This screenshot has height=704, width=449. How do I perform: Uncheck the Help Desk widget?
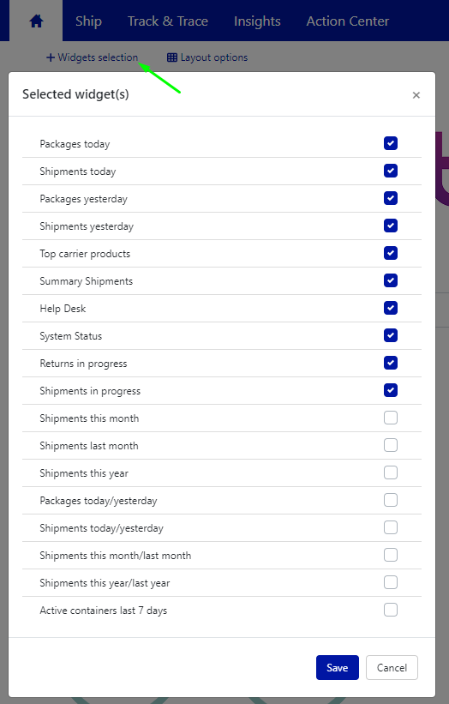391,308
